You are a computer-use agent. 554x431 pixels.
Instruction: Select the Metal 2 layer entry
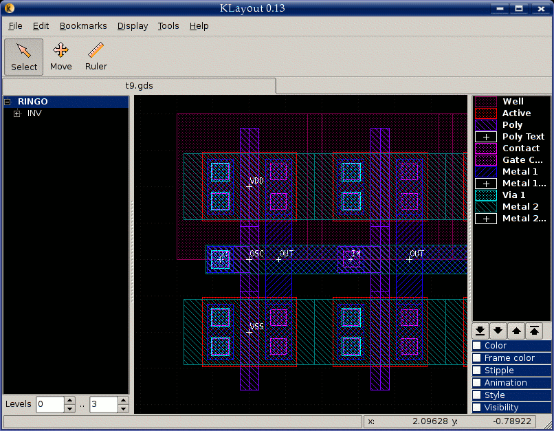(520, 206)
